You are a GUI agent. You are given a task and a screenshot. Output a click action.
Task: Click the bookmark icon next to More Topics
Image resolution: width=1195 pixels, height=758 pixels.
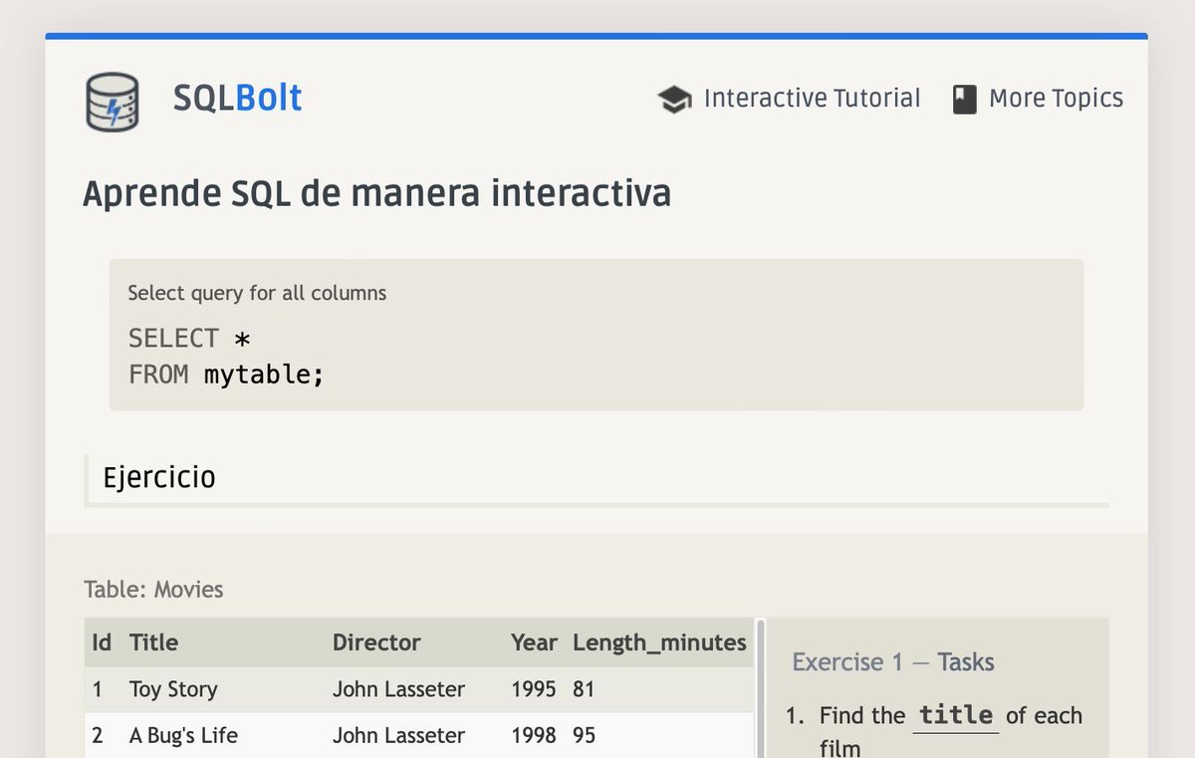point(964,98)
